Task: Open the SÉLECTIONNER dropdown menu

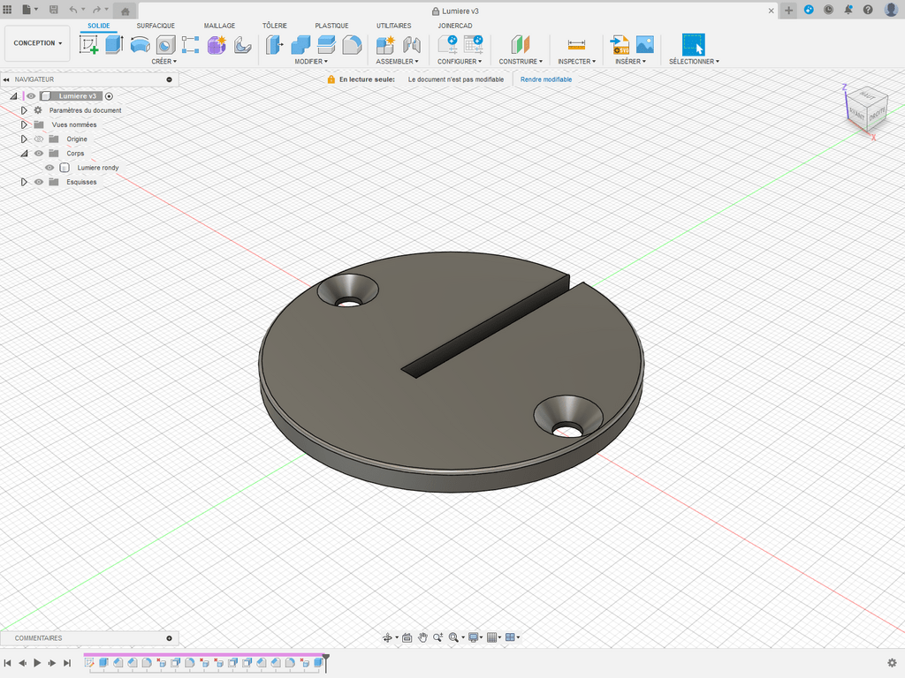Action: coord(694,61)
